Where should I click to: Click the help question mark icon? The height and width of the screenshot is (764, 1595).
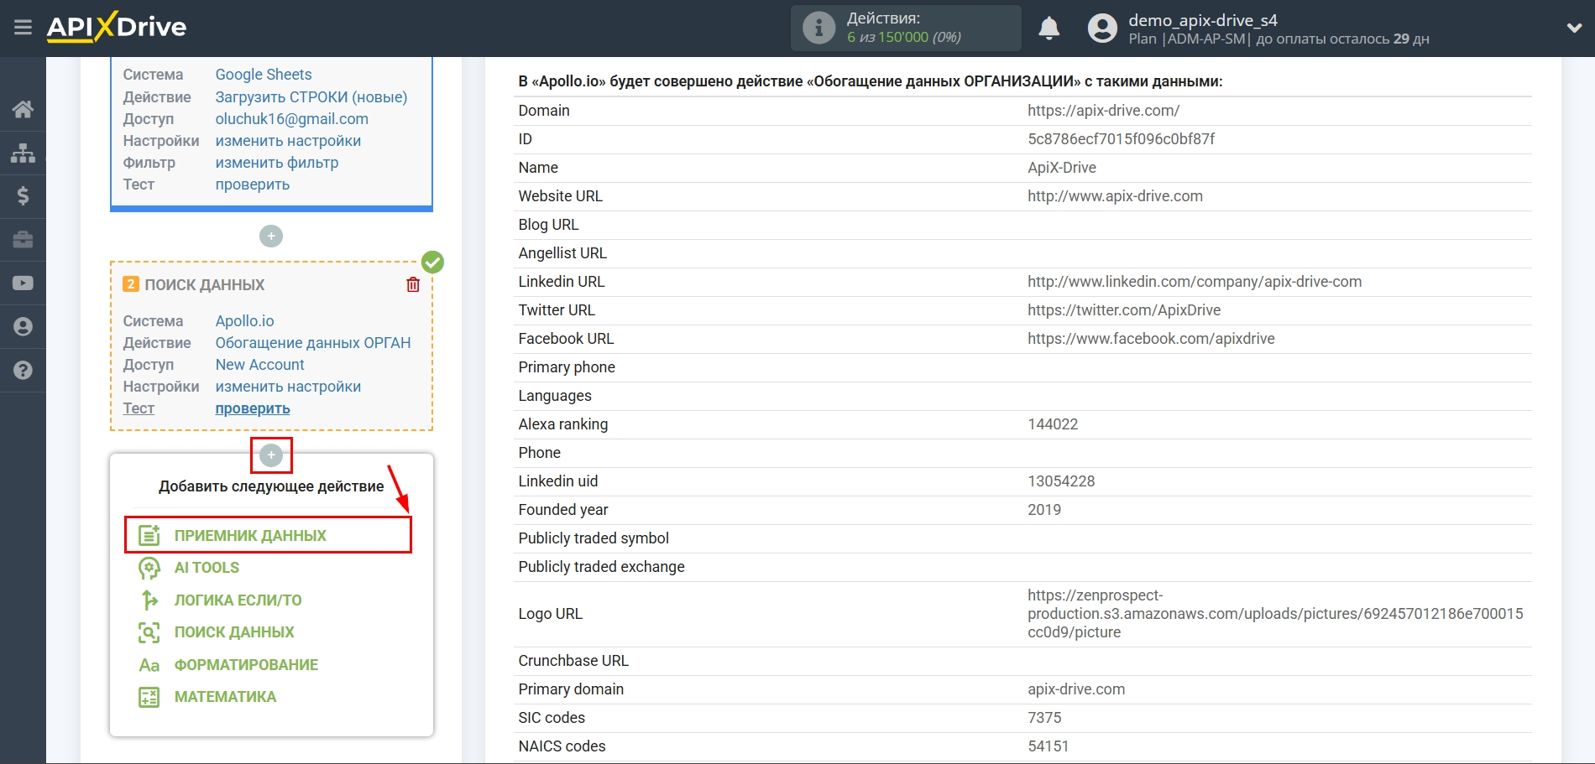tap(23, 370)
